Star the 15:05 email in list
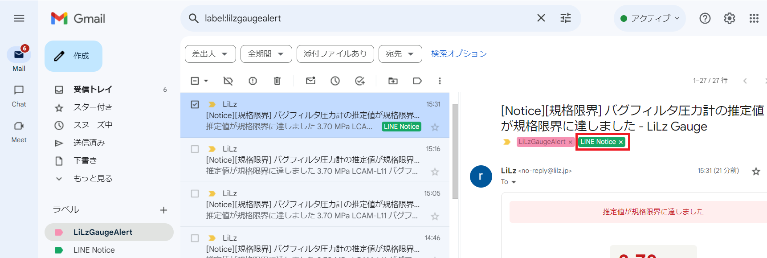 (x=435, y=216)
